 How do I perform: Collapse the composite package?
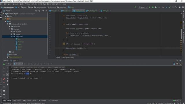pyautogui.click(x=12, y=37)
